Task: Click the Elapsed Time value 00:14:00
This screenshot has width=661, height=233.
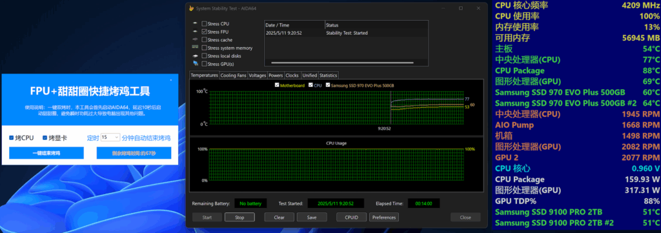Action: tap(423, 203)
